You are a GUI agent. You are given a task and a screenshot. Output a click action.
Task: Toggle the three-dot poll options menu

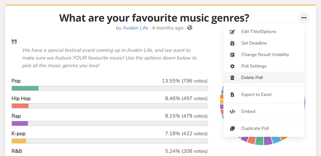click(x=304, y=18)
